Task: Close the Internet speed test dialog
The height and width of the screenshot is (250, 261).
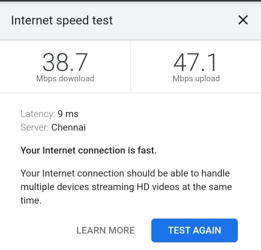Action: [243, 20]
